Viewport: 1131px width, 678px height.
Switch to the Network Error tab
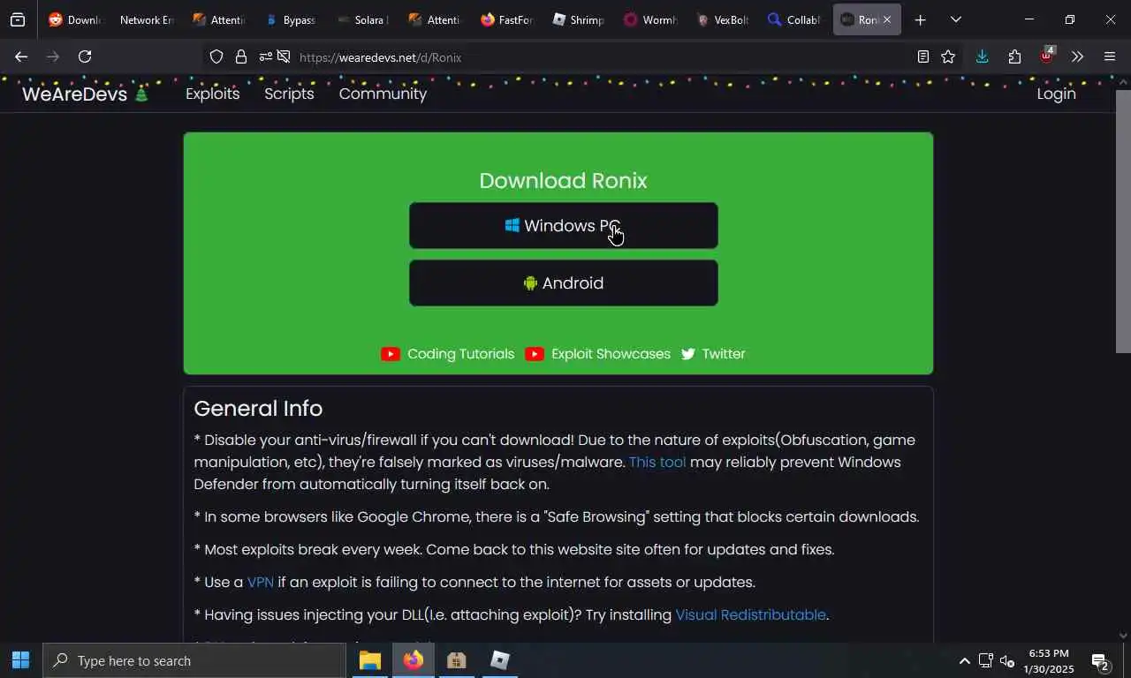(x=146, y=19)
